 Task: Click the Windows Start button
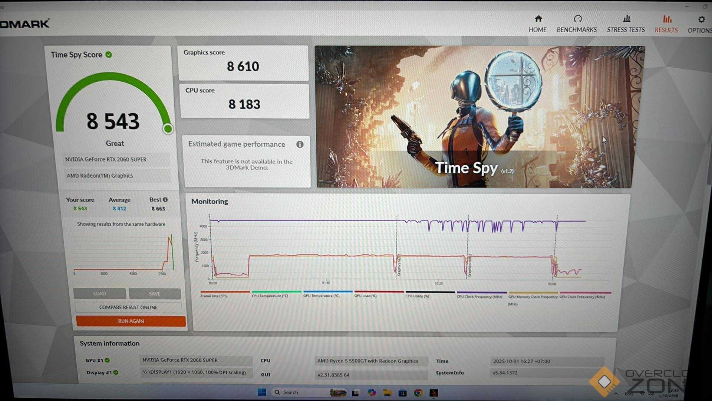pos(262,392)
